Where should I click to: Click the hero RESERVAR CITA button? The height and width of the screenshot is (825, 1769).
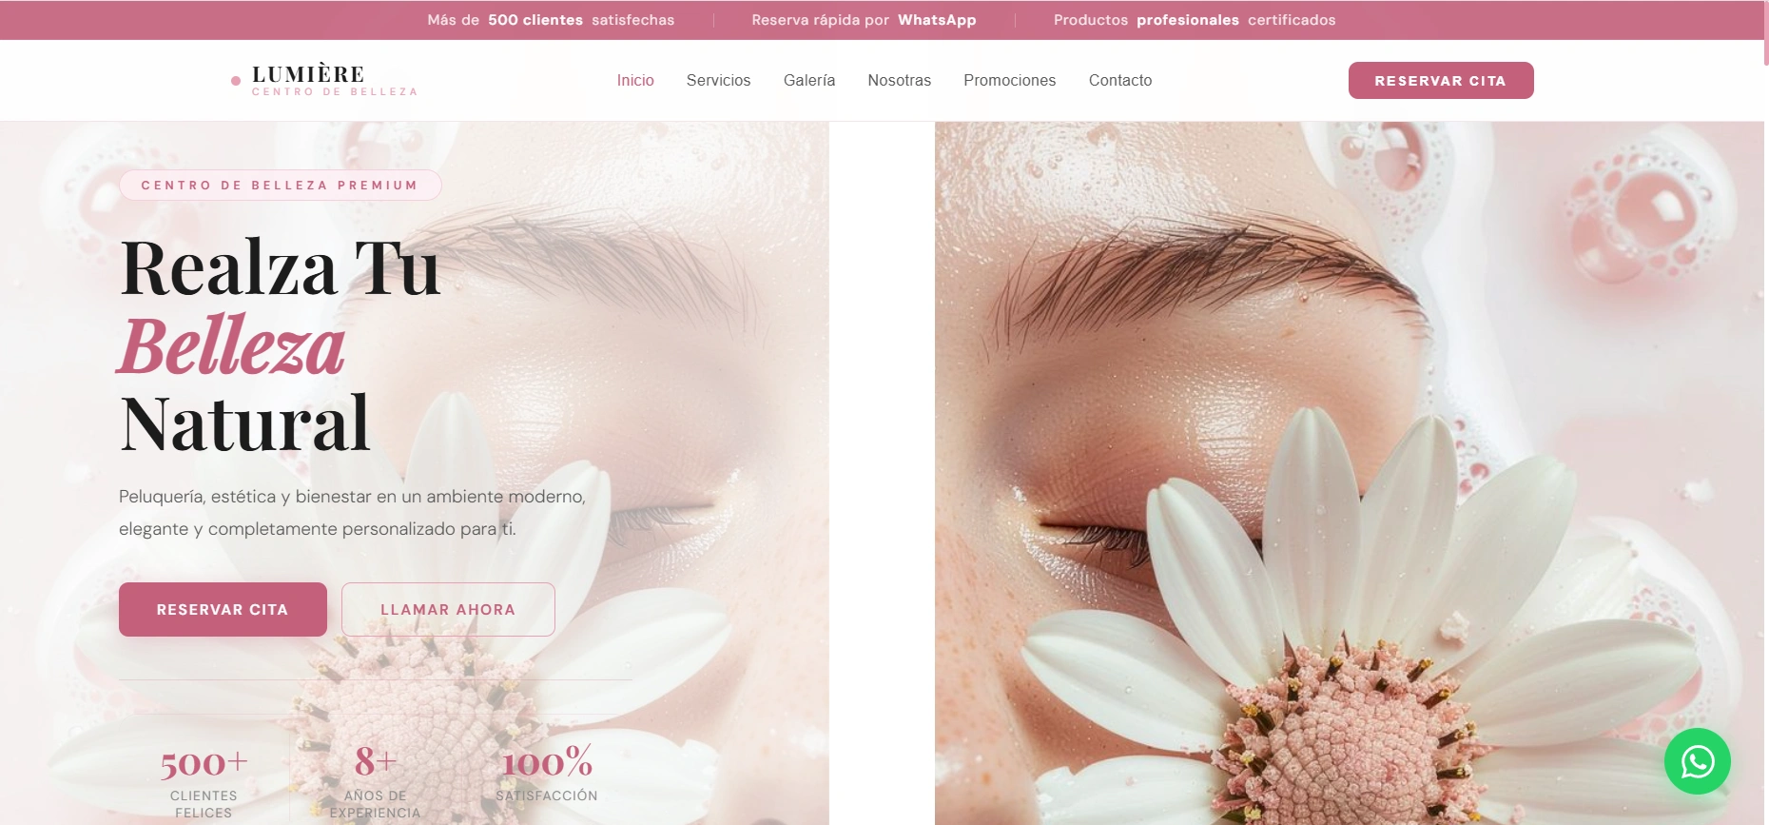click(x=223, y=609)
